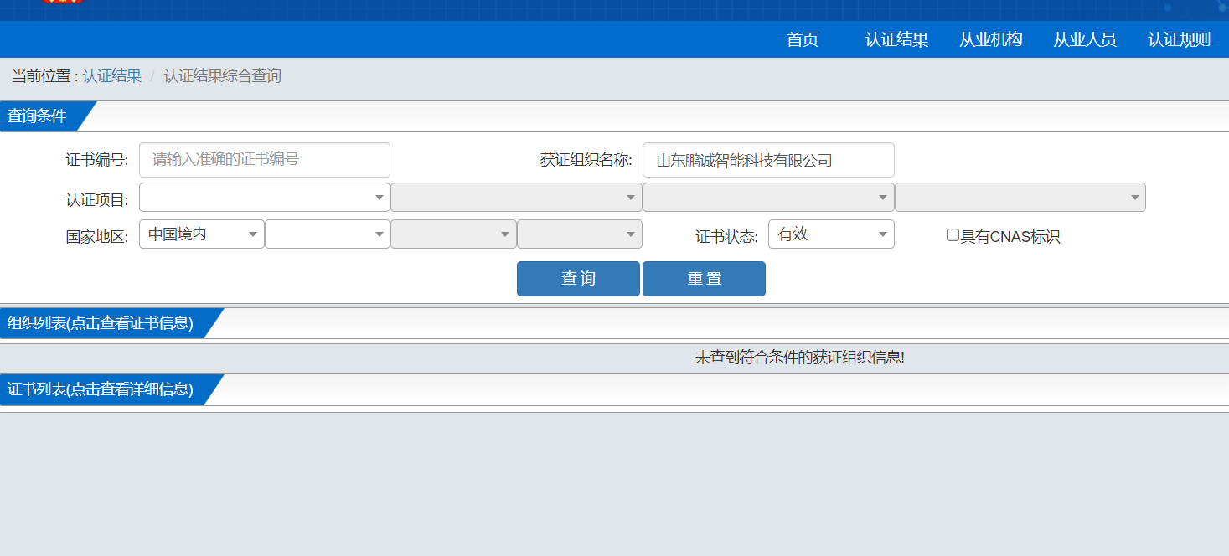
Task: Open the 证书状态 dropdown showing 有效
Action: click(831, 234)
